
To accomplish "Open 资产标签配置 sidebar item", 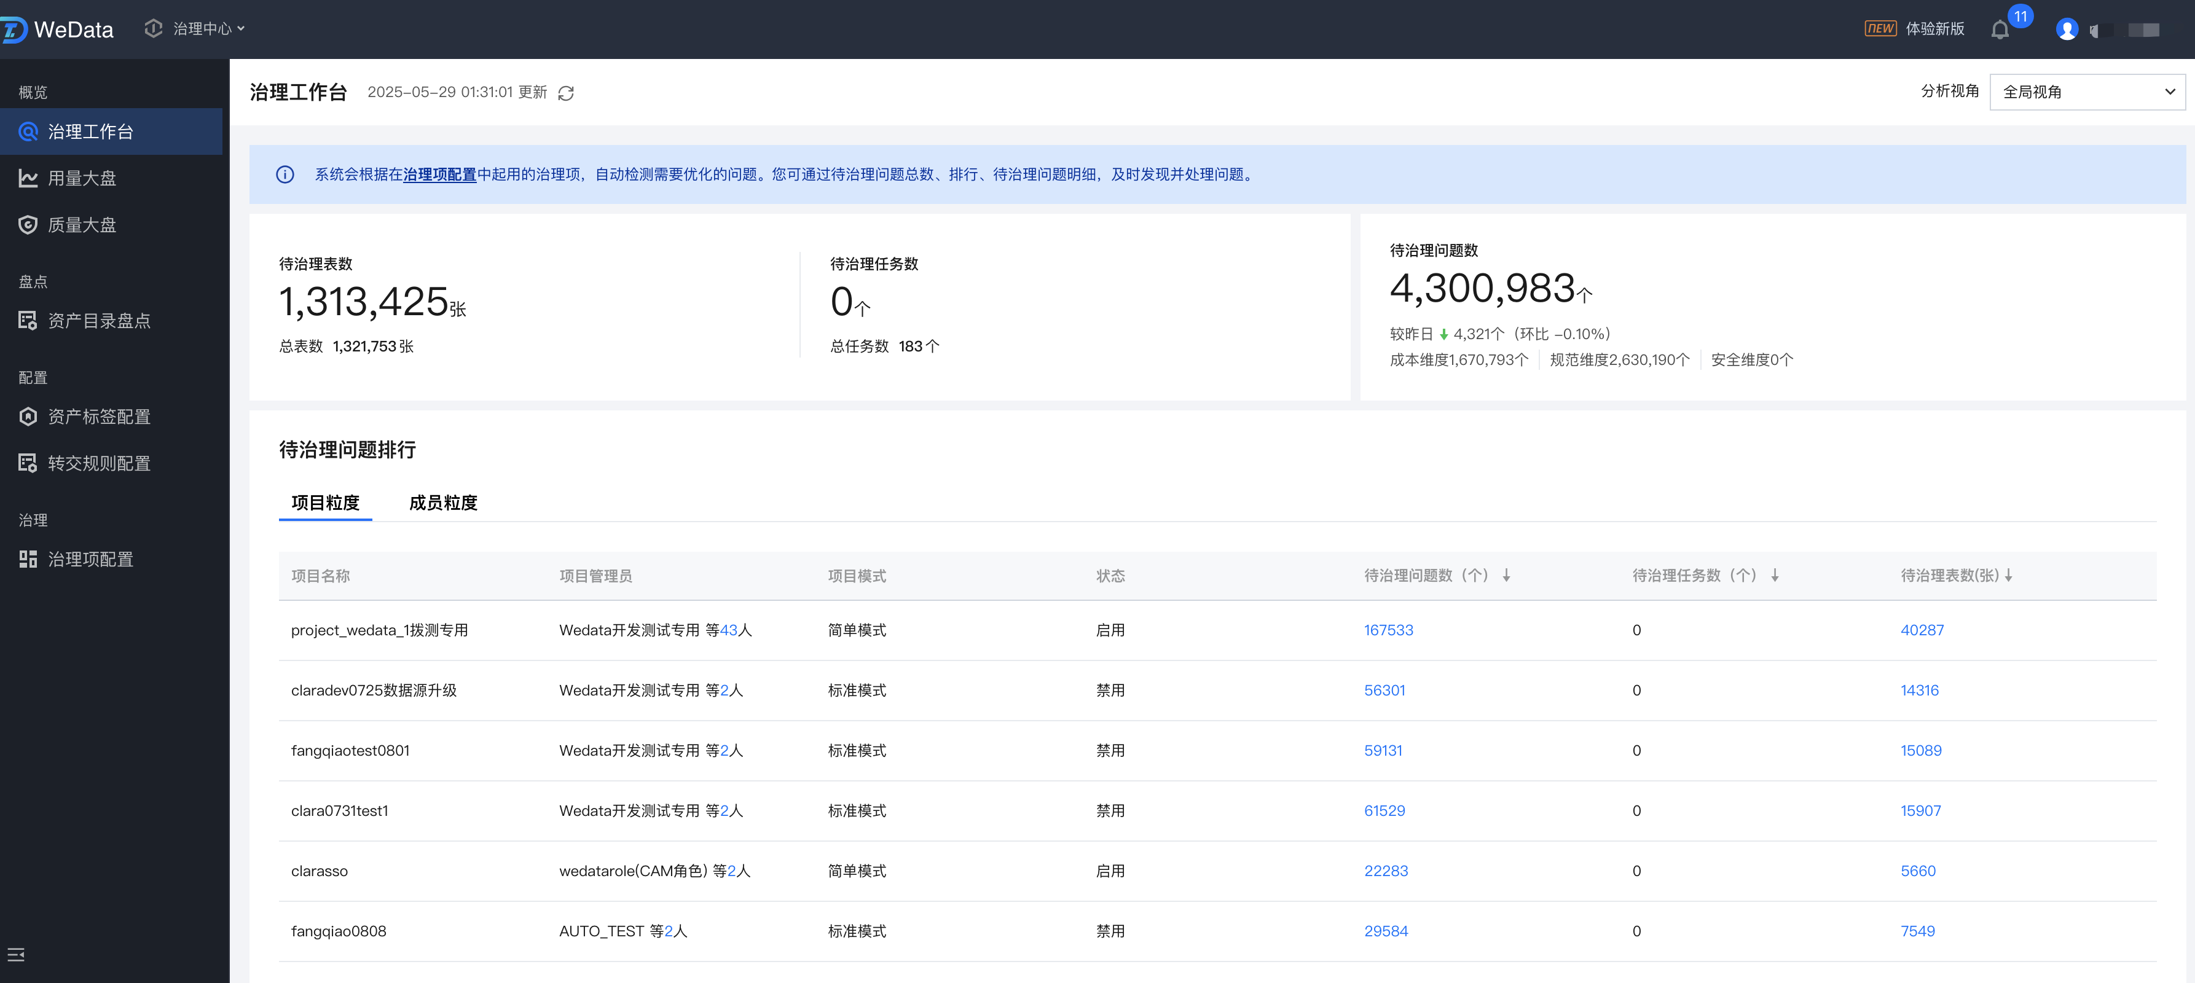I will click(x=99, y=417).
